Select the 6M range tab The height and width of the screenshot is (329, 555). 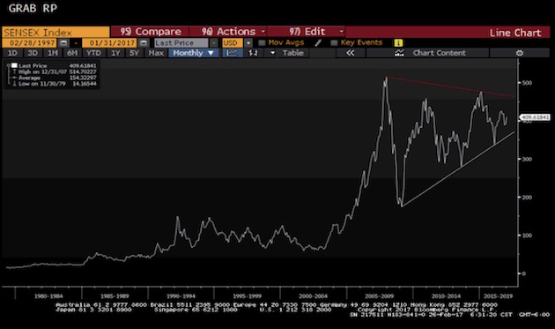point(72,53)
